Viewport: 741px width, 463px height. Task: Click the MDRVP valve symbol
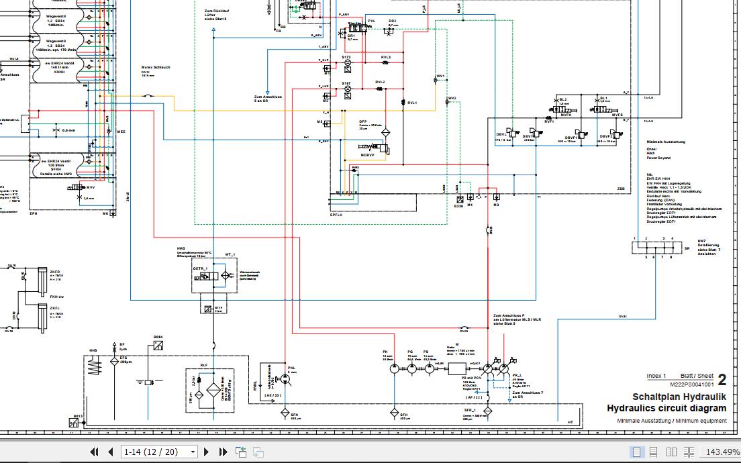pyautogui.click(x=374, y=148)
